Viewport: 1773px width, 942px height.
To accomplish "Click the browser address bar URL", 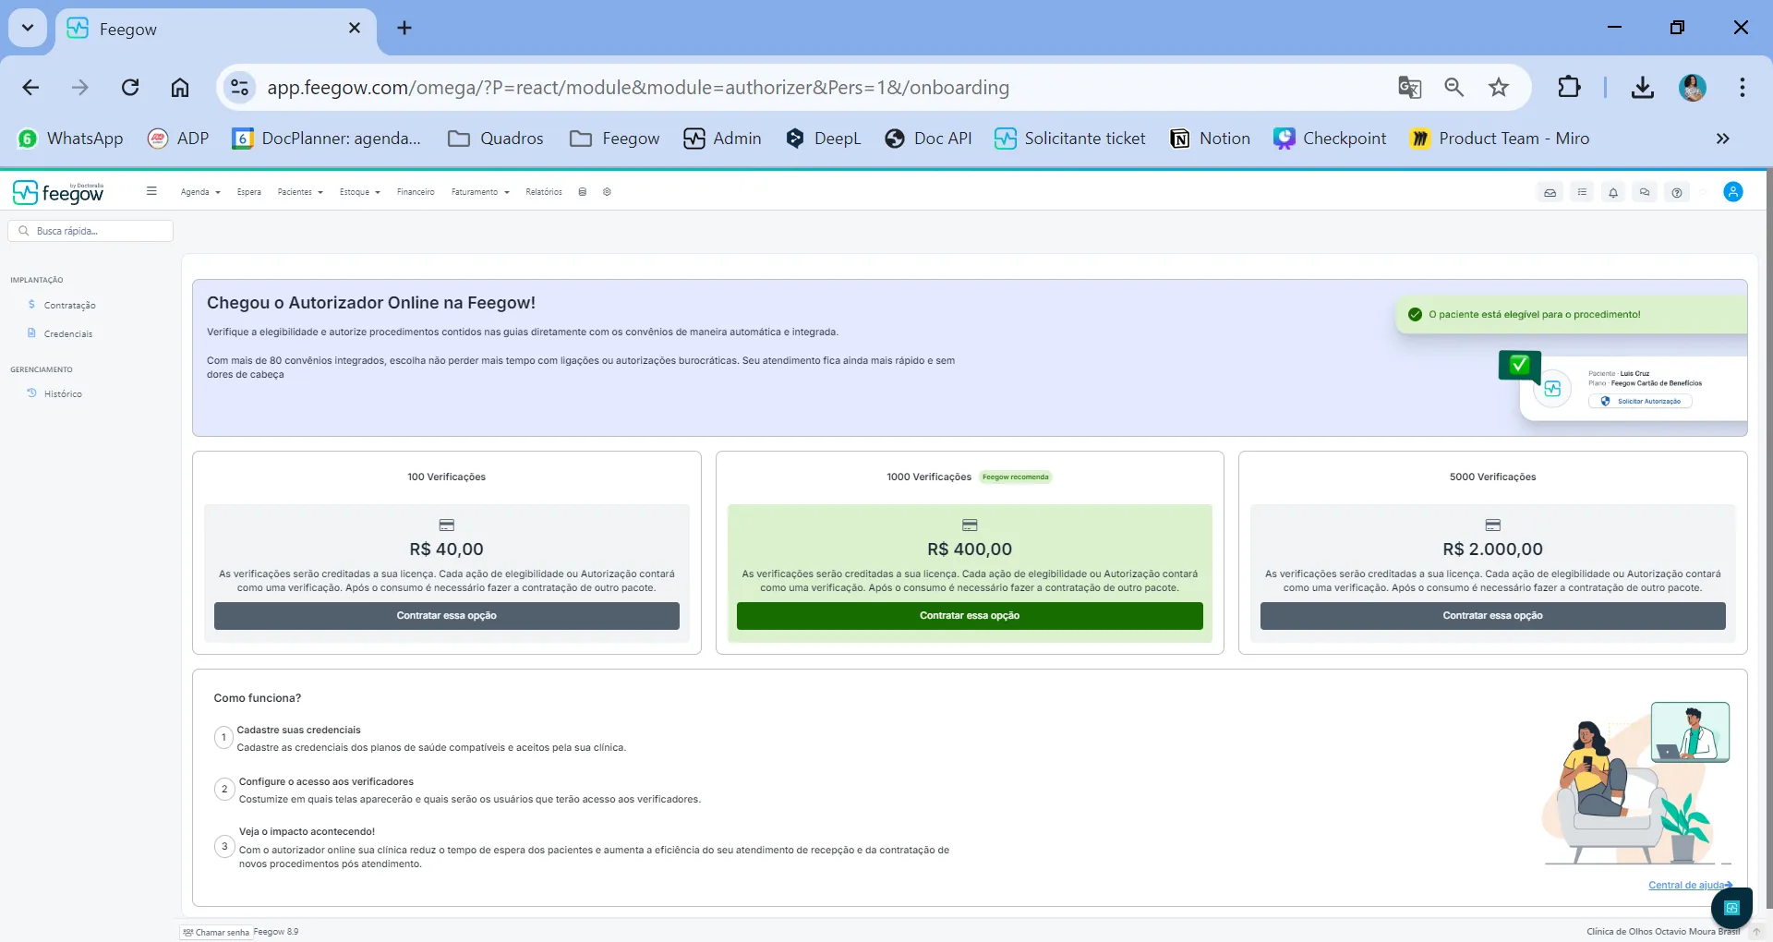I will [638, 88].
